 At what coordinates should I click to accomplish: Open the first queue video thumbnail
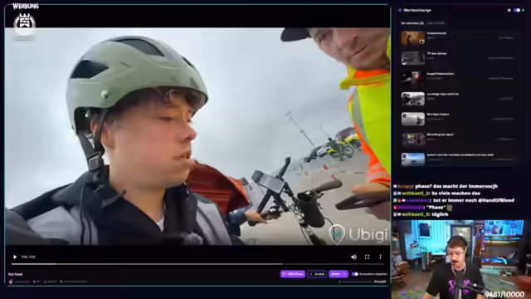click(413, 38)
